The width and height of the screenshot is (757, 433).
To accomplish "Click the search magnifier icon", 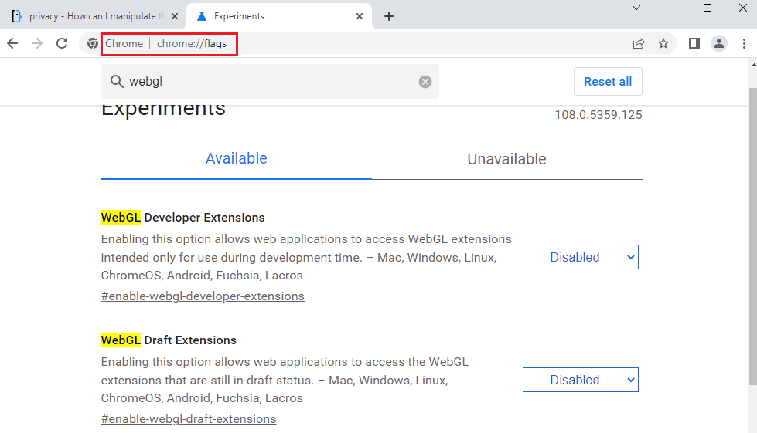I will tap(117, 81).
